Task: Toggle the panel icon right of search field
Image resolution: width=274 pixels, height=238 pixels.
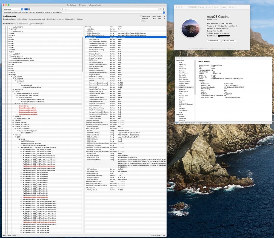Action: point(163,9)
